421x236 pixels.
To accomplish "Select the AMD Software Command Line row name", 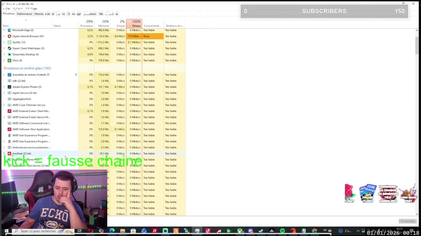I will [31, 123].
